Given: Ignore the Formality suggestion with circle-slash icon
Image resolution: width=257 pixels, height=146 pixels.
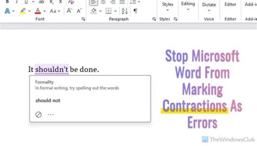Looking at the screenshot, I should (39, 114).
